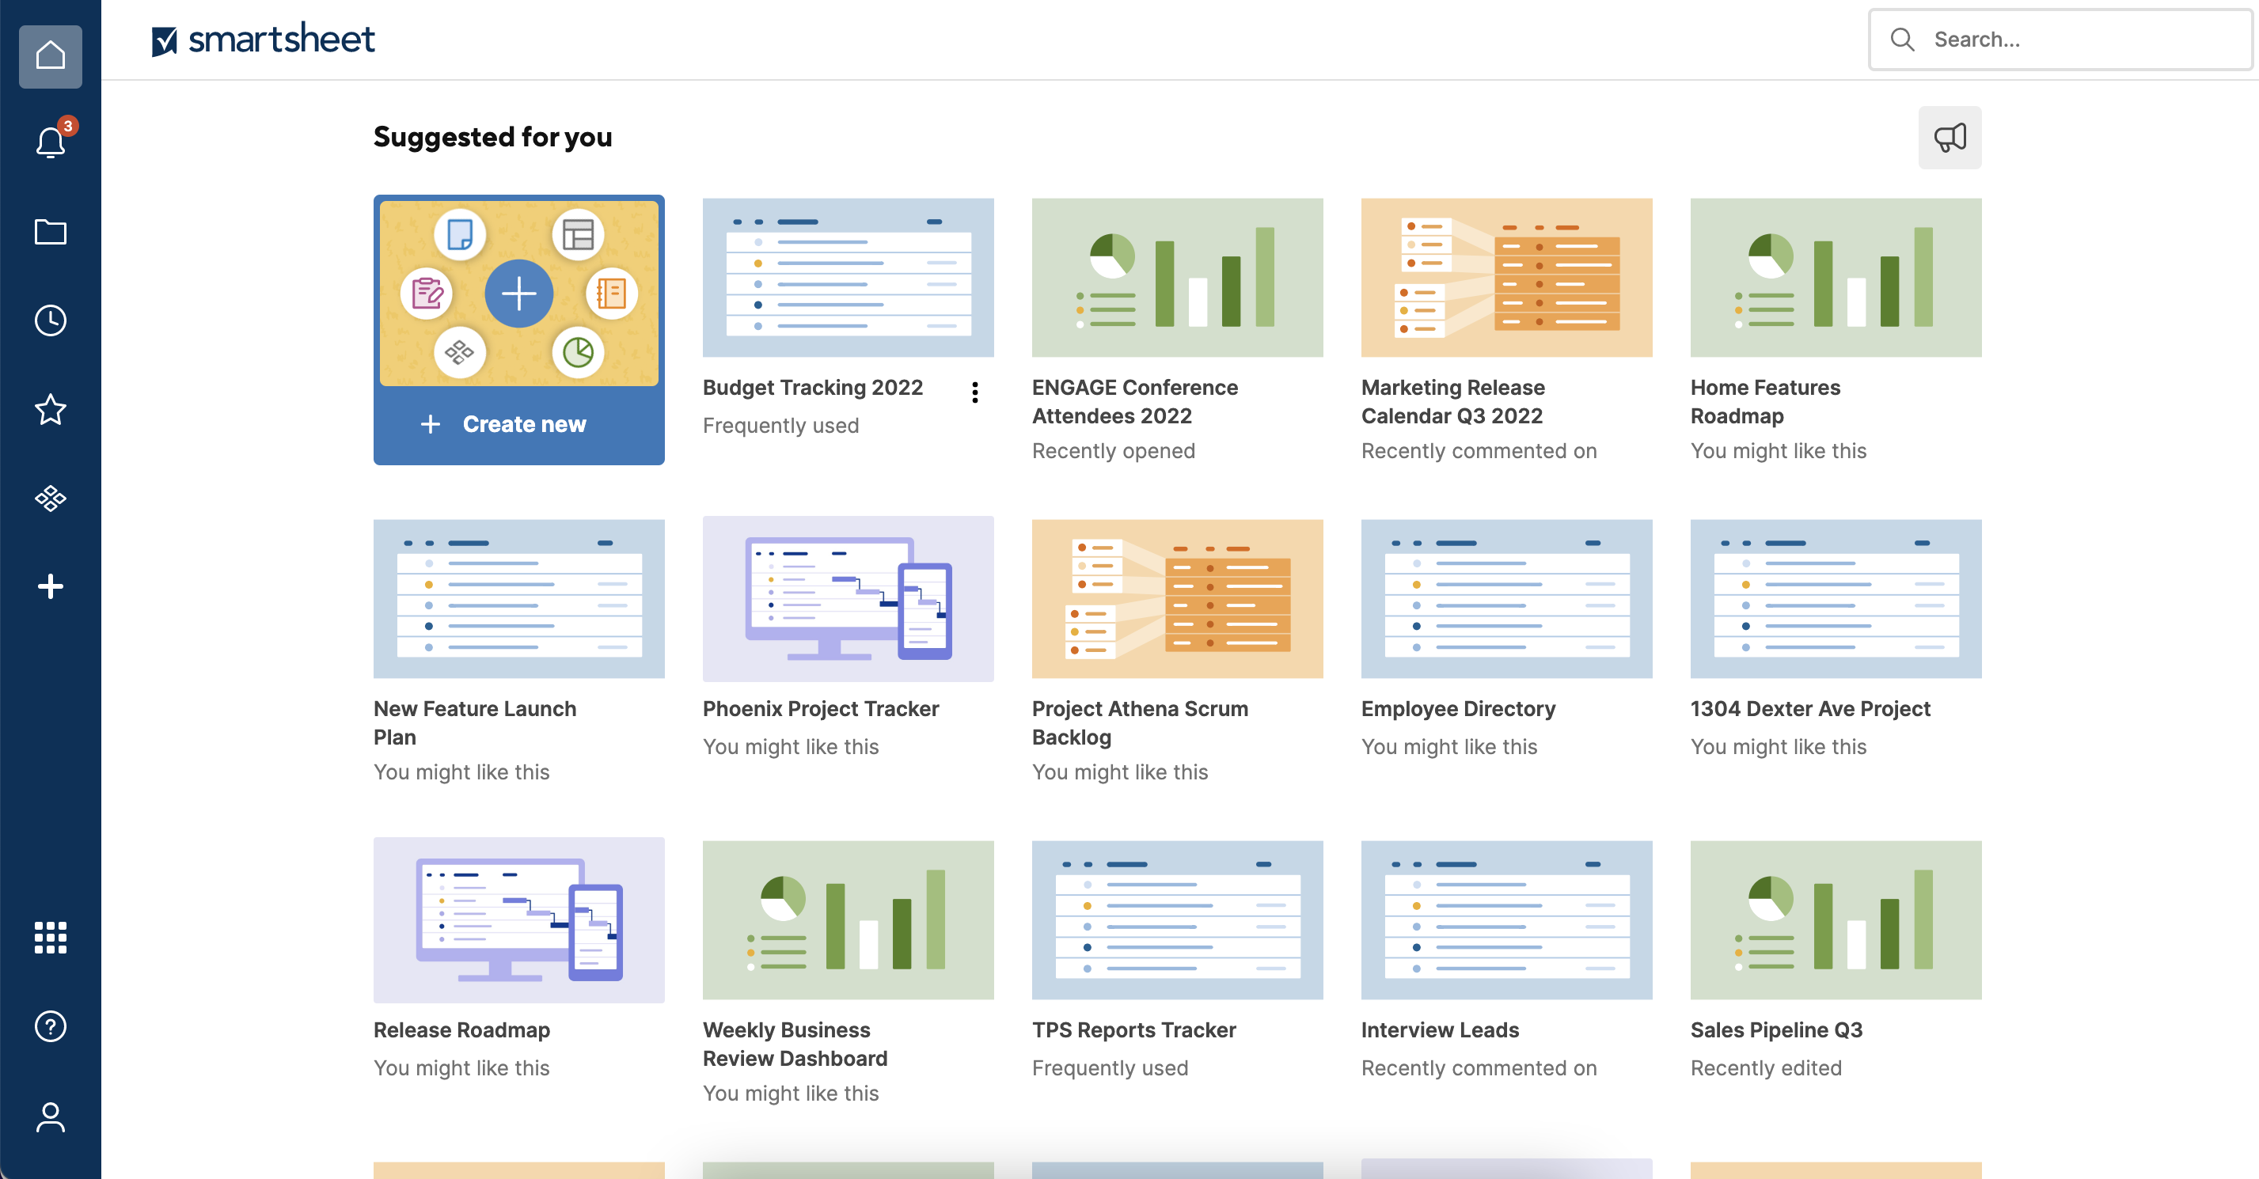Open Favorites star icon

click(50, 408)
